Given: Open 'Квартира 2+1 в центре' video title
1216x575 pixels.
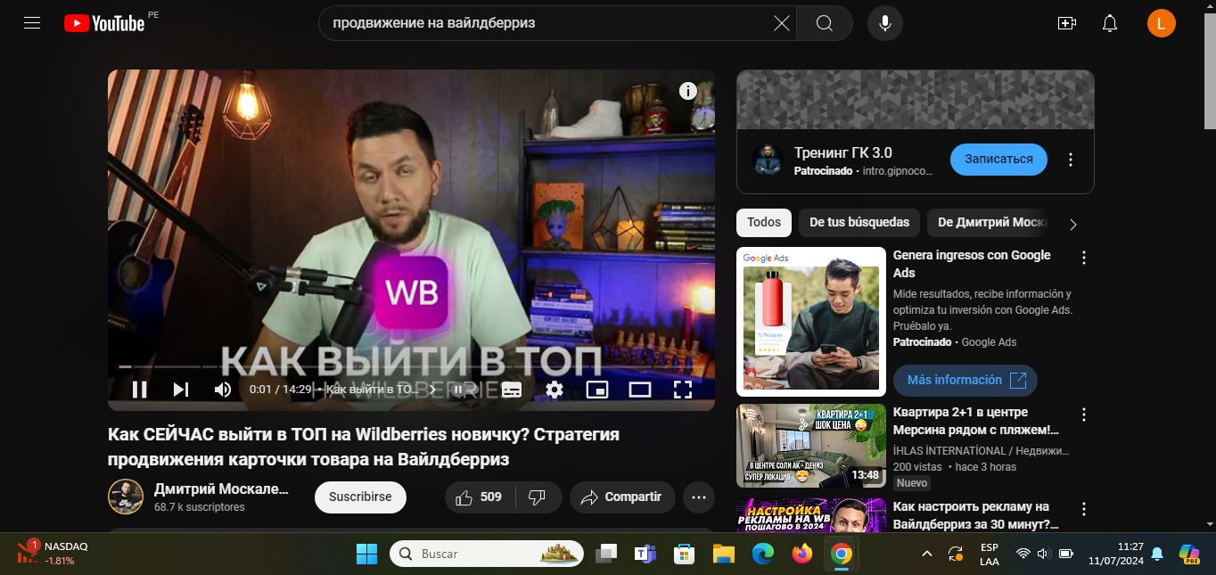Looking at the screenshot, I should click(x=975, y=421).
